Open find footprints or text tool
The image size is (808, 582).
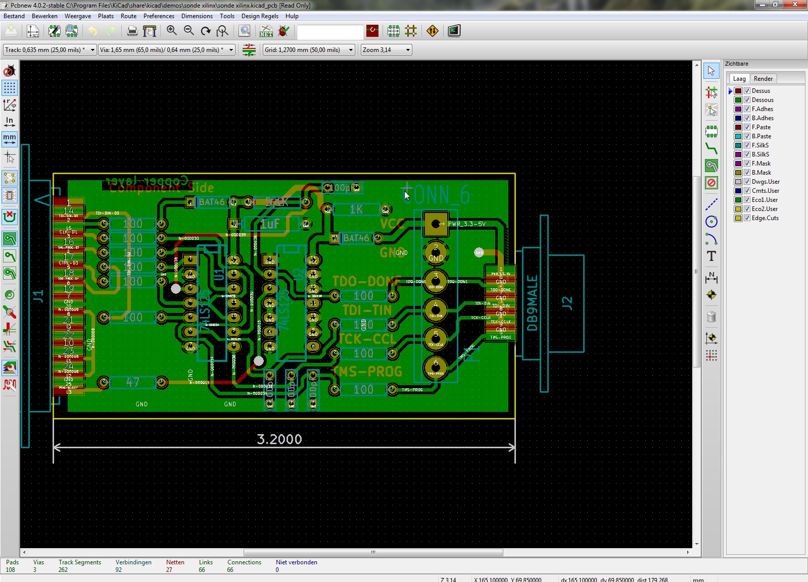click(x=245, y=31)
